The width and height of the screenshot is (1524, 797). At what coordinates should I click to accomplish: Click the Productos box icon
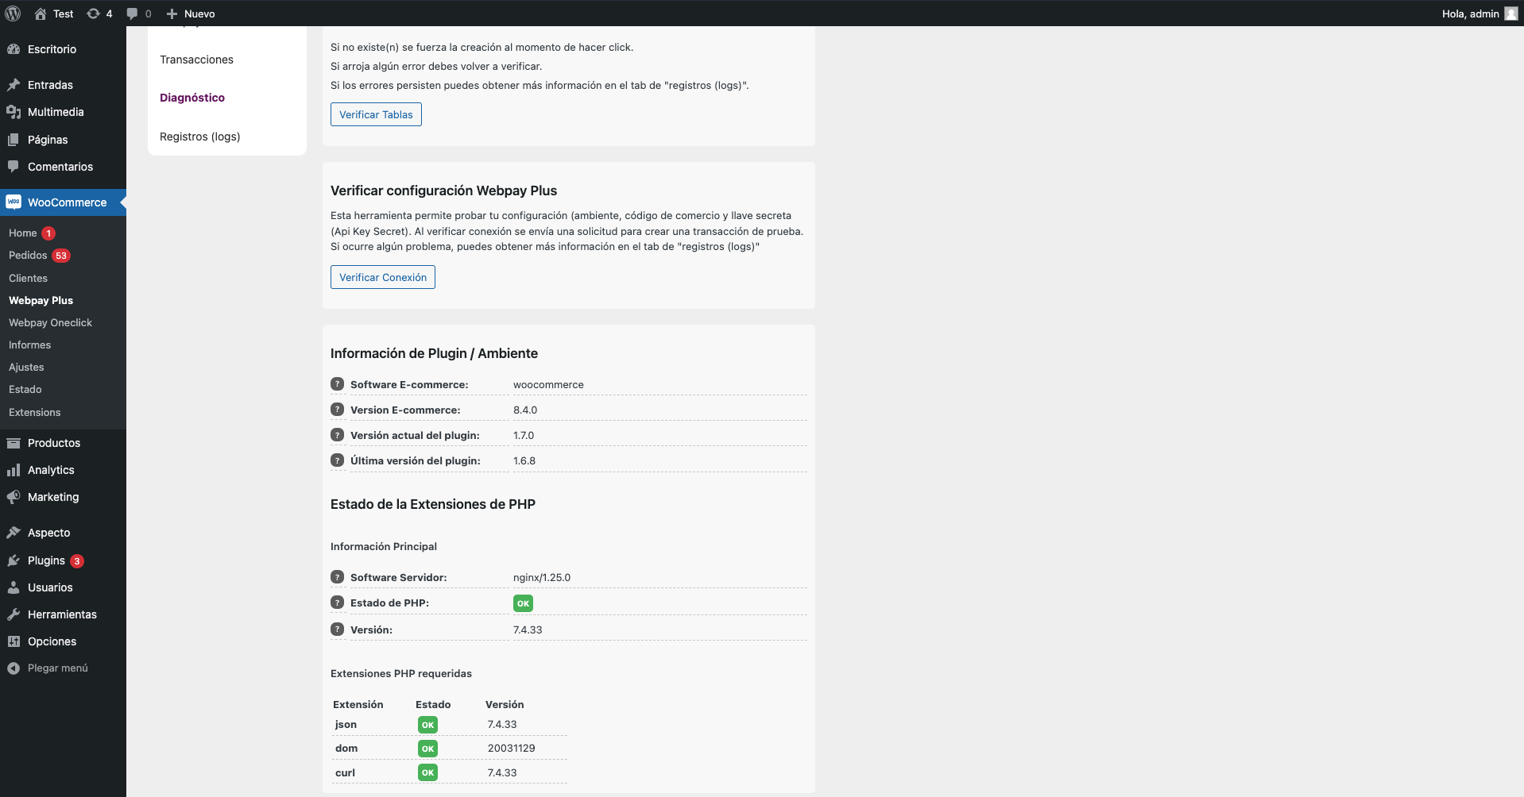tap(14, 443)
